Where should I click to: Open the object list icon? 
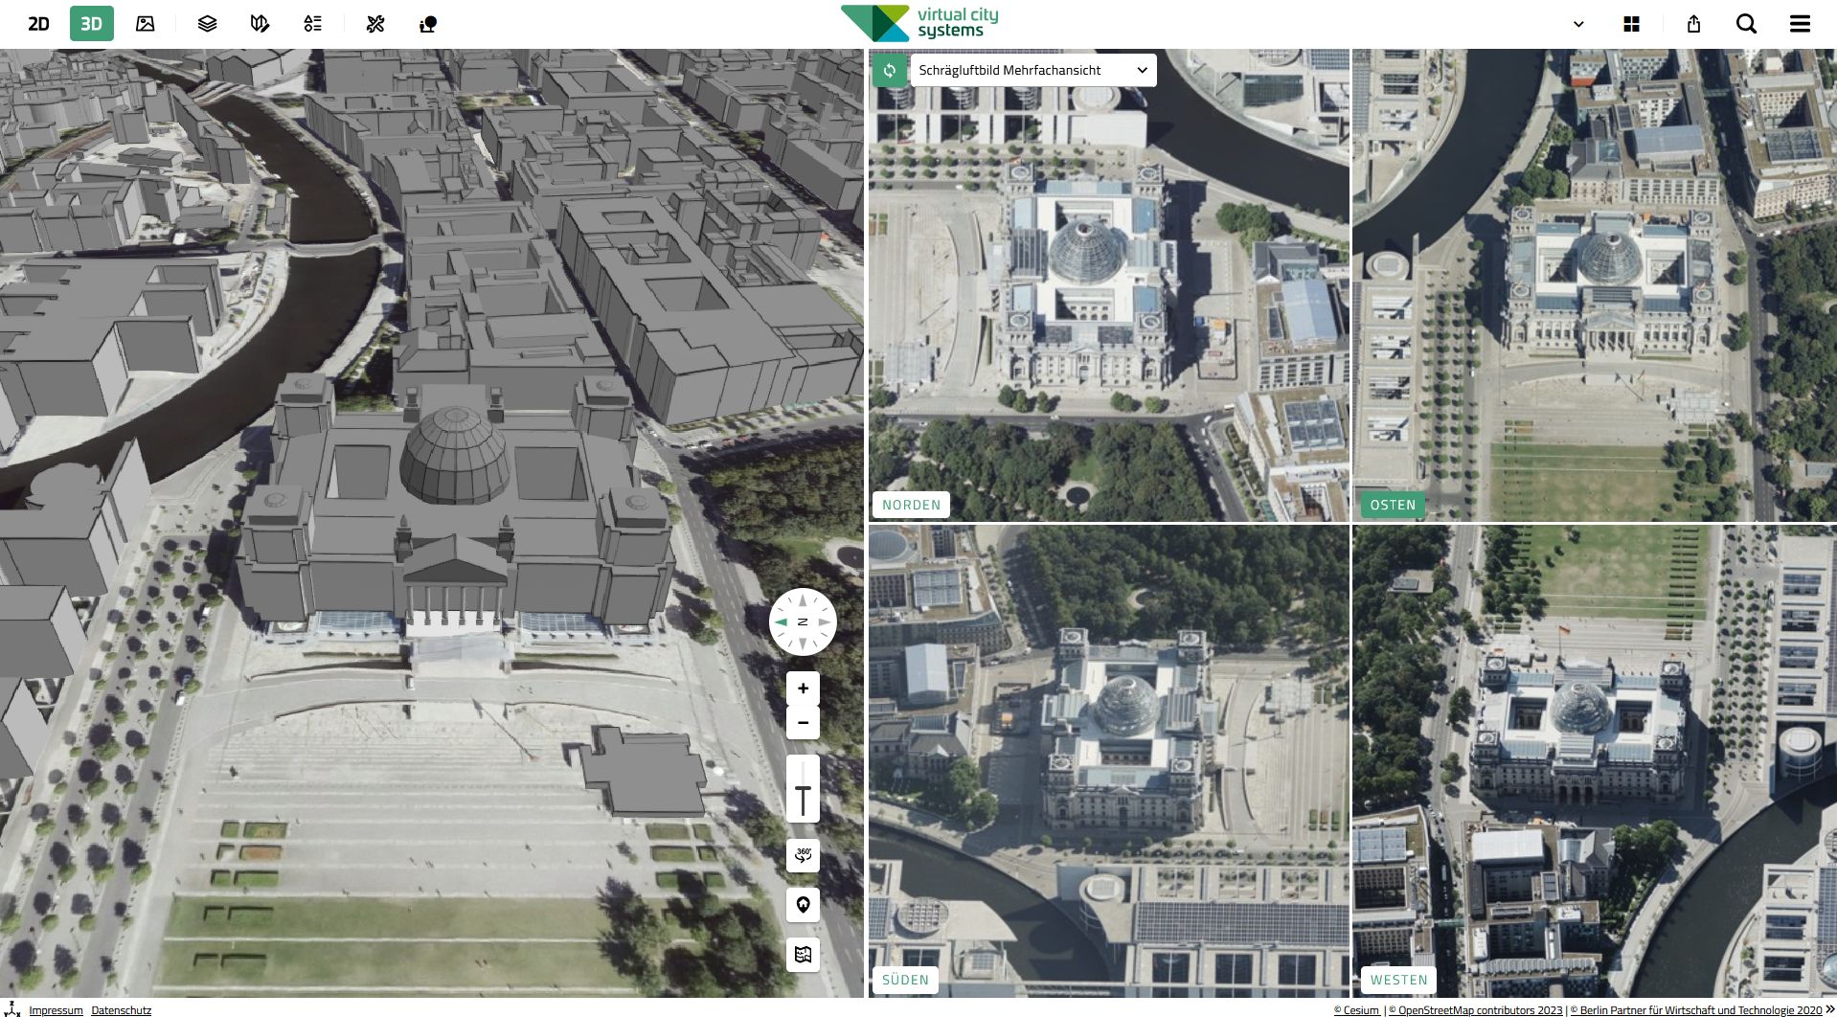click(312, 23)
